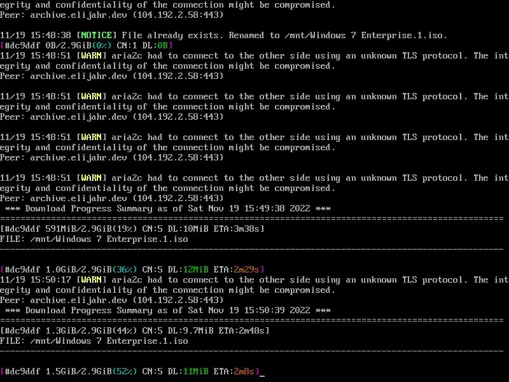Select the green DL:12MiB speed
Viewport: 509px width, 382px height.
[x=188, y=269]
